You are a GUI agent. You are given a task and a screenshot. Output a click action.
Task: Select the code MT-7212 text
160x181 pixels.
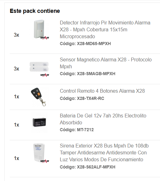pyautogui.click(x=85, y=130)
